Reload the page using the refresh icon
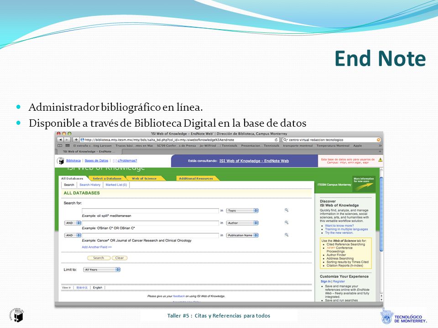Viewport: 438px width, 328px height. tap(276, 140)
